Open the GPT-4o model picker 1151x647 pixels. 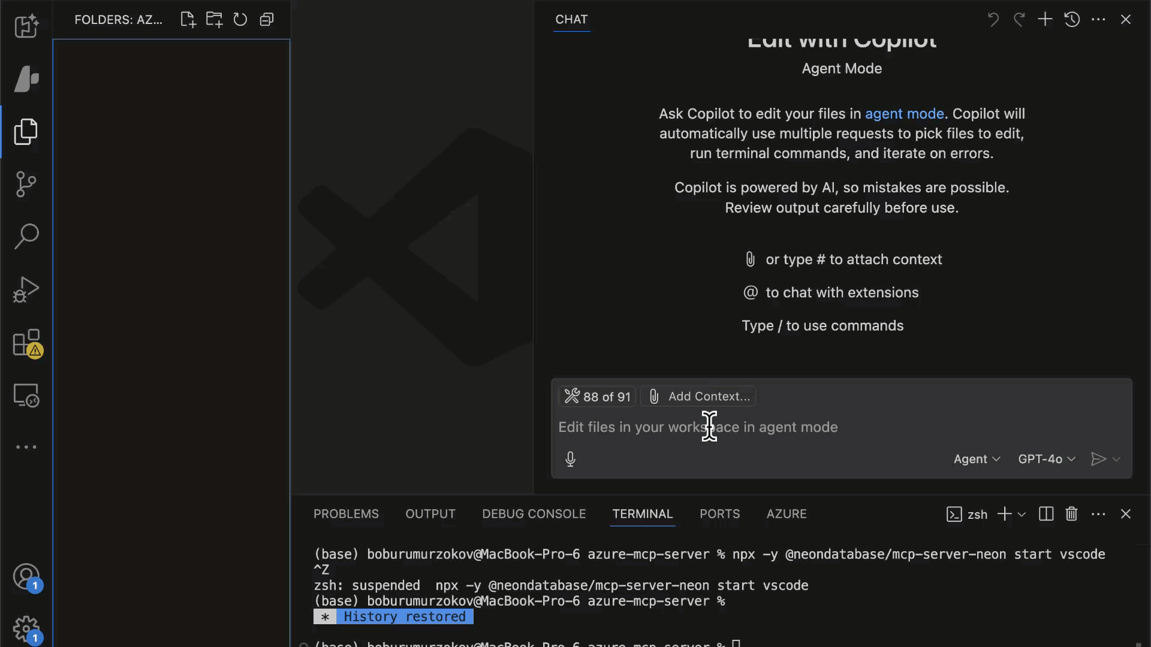[1045, 459]
